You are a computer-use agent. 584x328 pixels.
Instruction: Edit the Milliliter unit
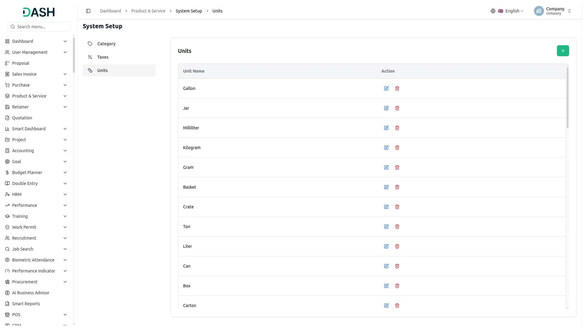click(386, 128)
